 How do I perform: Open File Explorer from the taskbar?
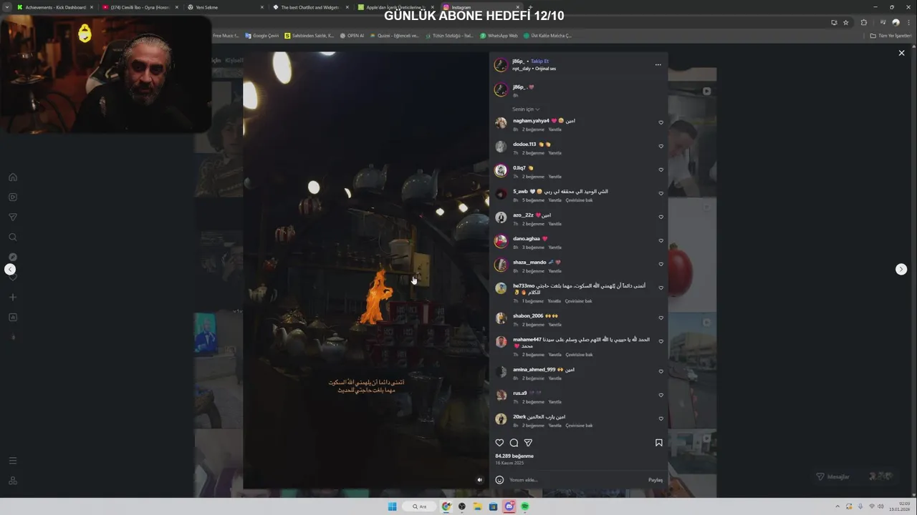pos(477,506)
